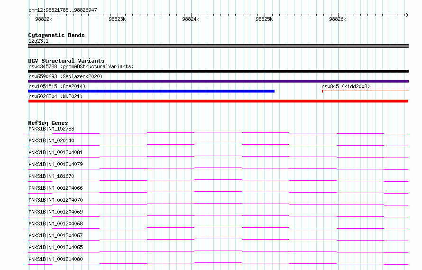Click the left arrow of the ruler
This screenshot has height=270, width=422.
(x=29, y=15)
